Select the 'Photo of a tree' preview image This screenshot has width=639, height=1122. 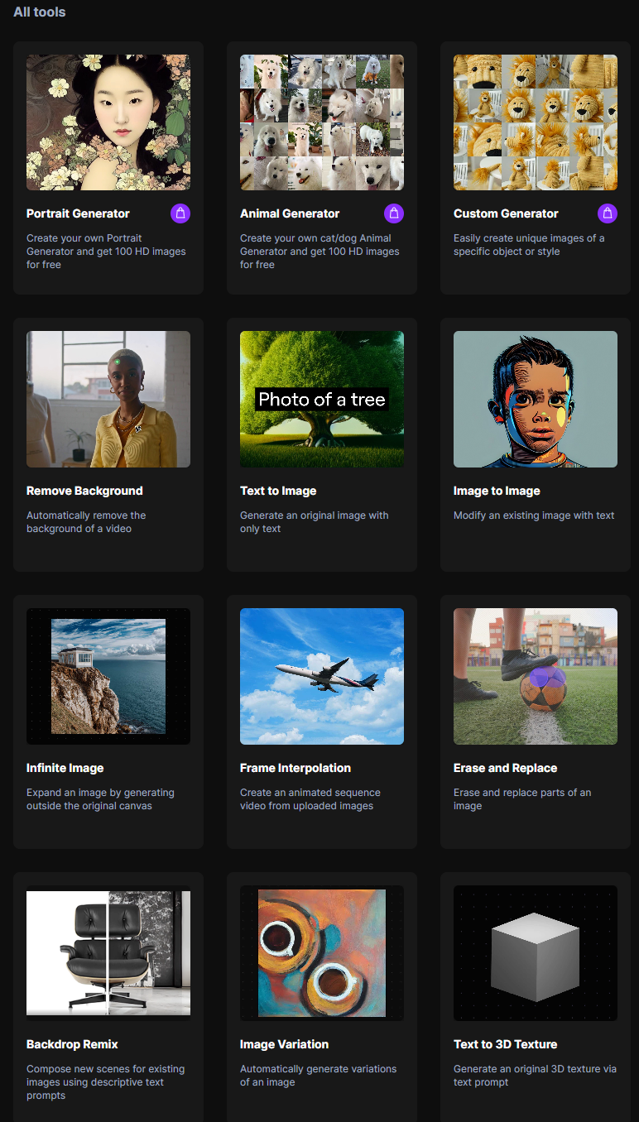(322, 400)
